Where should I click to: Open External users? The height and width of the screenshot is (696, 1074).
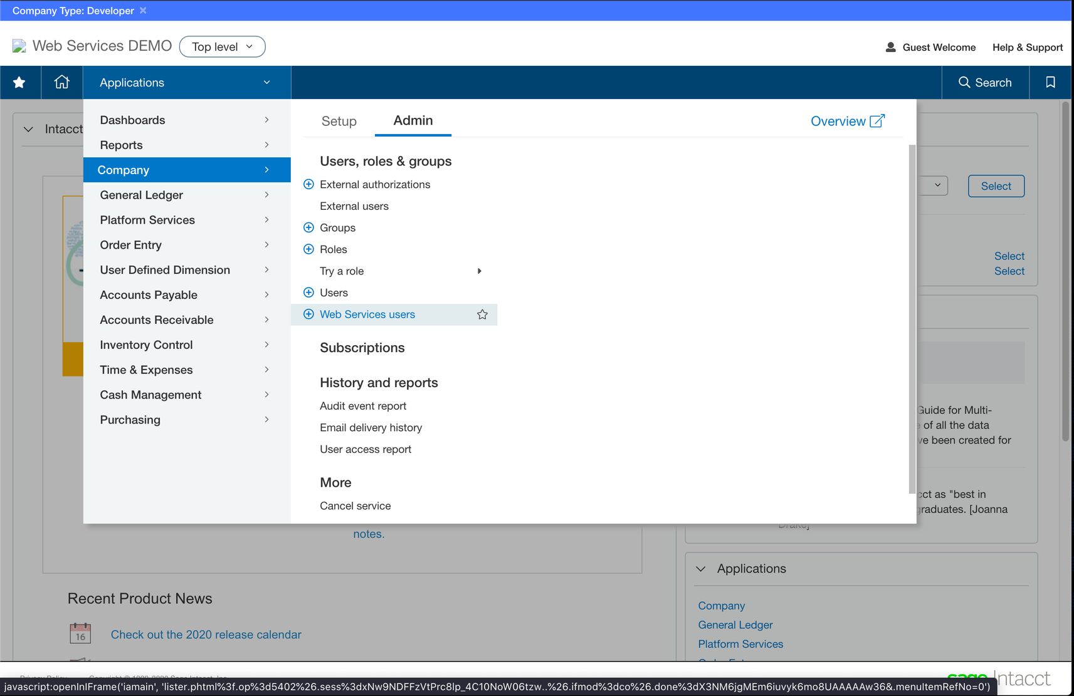point(354,206)
